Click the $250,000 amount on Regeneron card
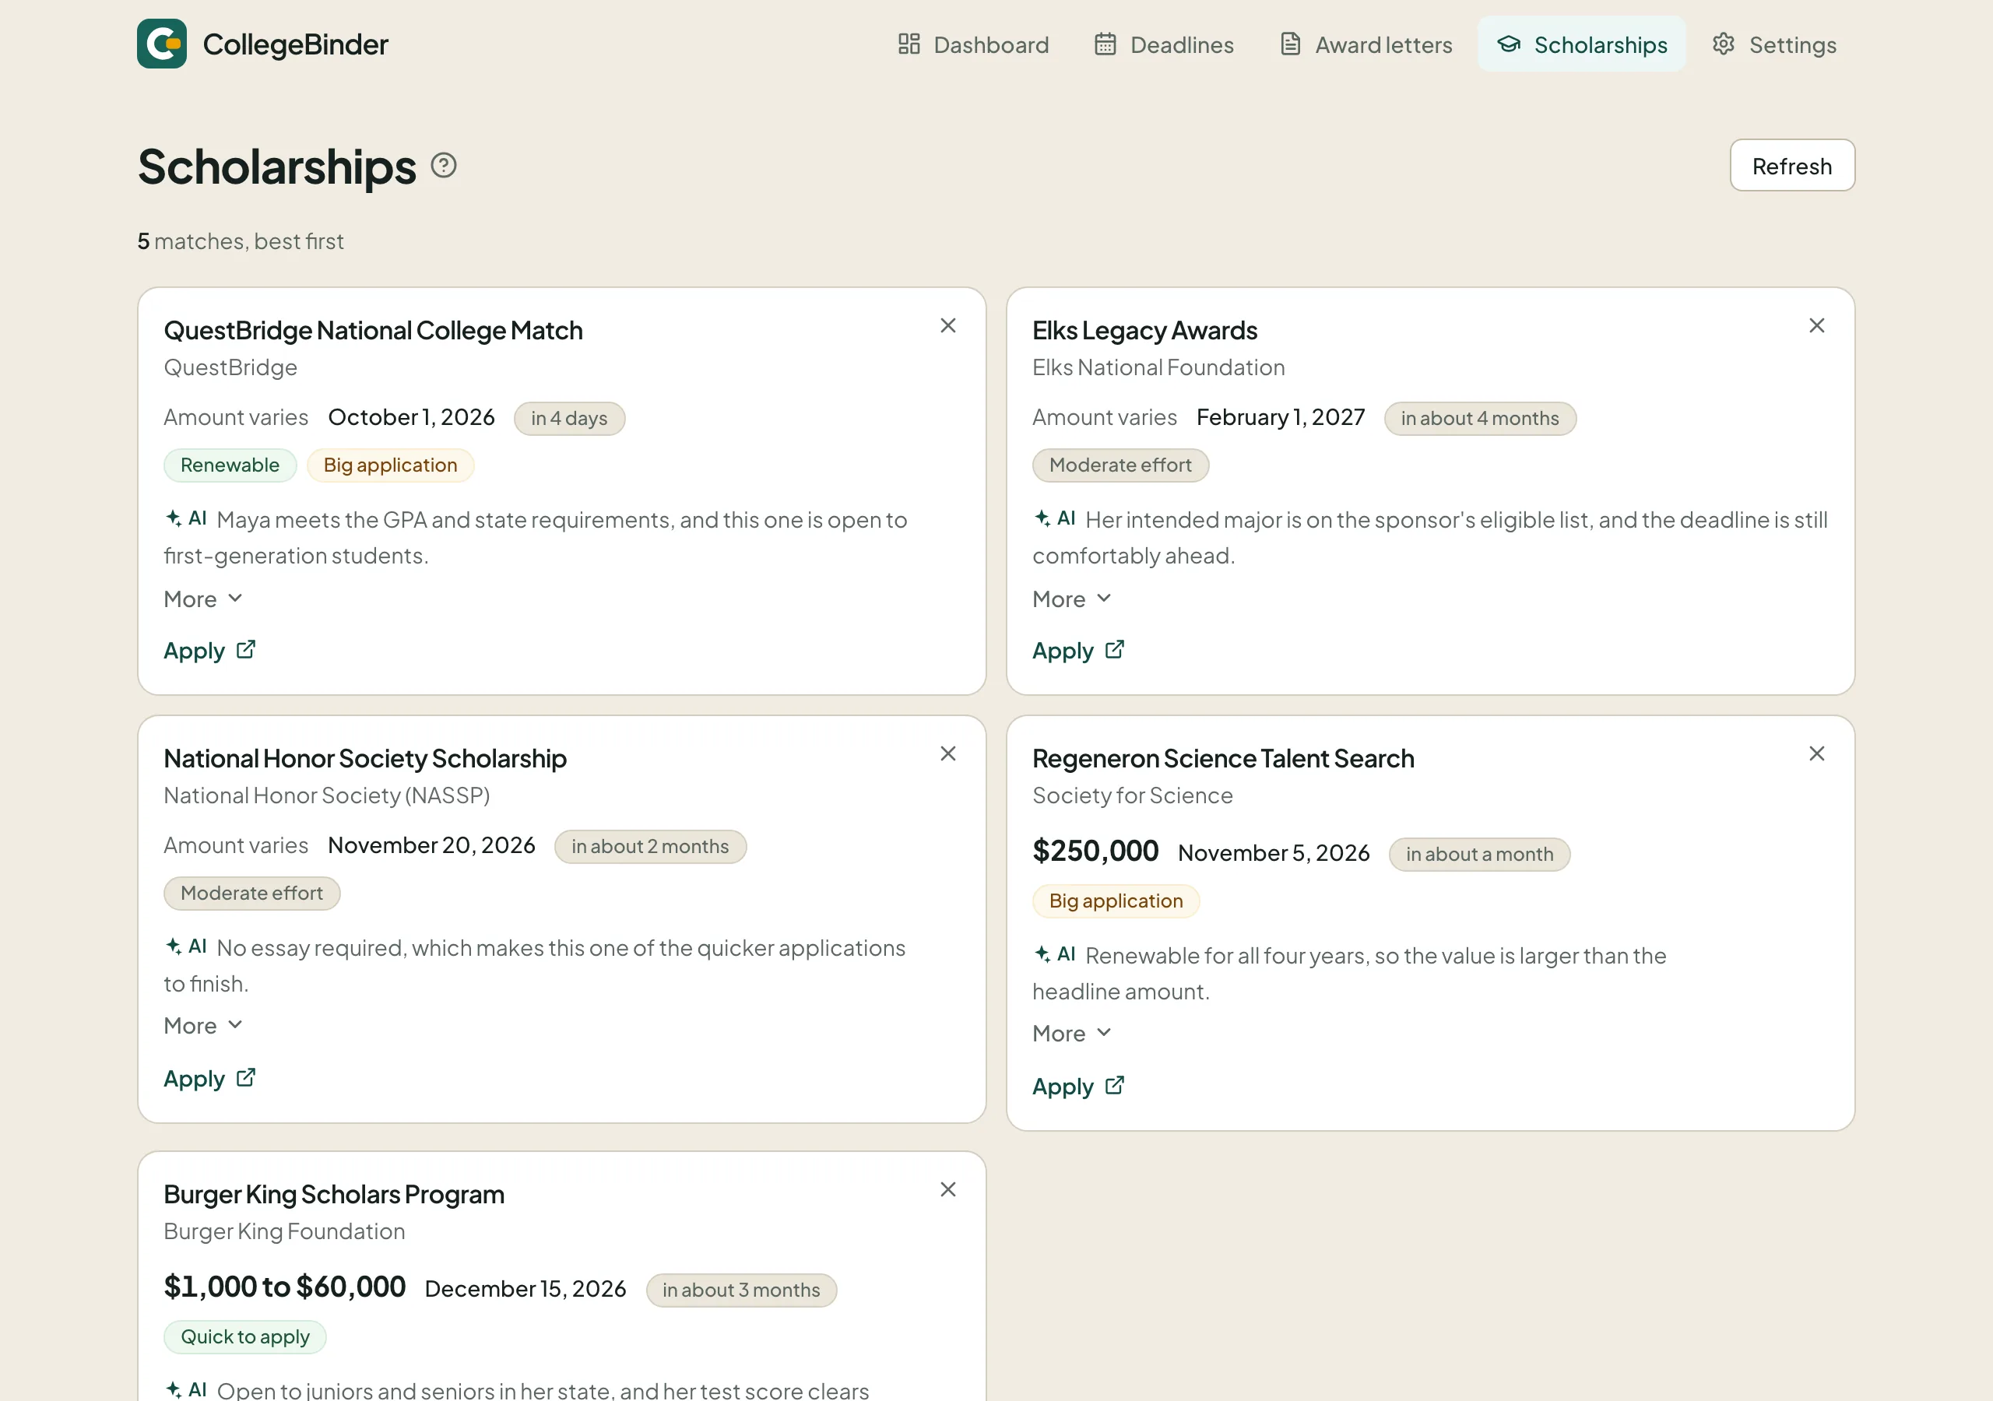This screenshot has width=1993, height=1401. [x=1095, y=851]
